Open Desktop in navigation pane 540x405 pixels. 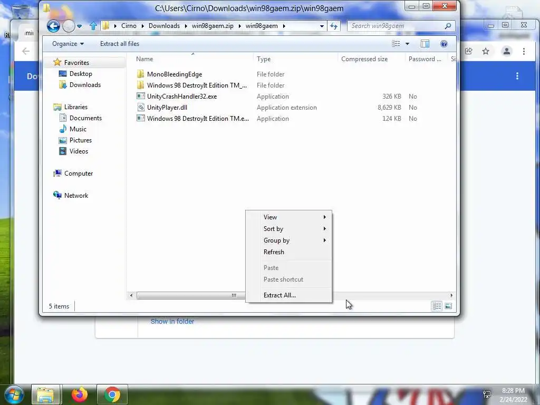81,74
